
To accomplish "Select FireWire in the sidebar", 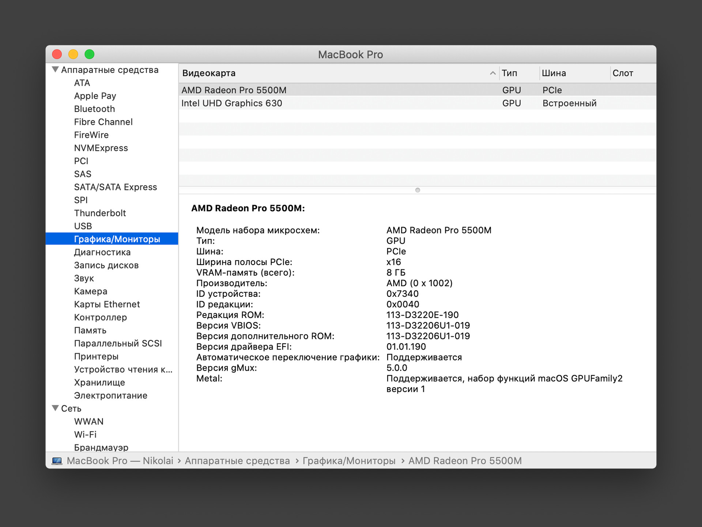I will pyautogui.click(x=91, y=135).
